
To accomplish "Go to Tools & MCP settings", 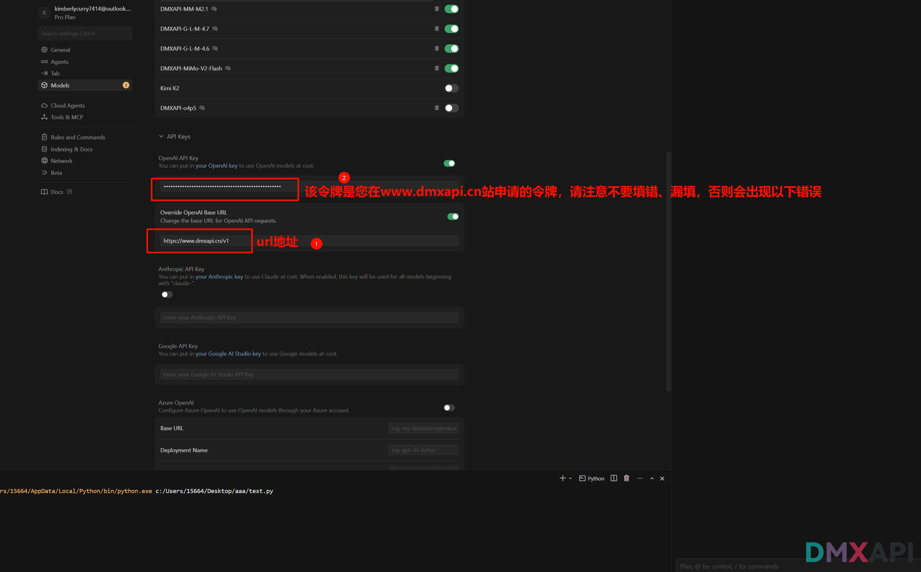I will 67,117.
